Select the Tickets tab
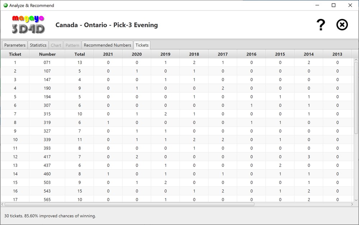The image size is (359, 225). (x=142, y=45)
